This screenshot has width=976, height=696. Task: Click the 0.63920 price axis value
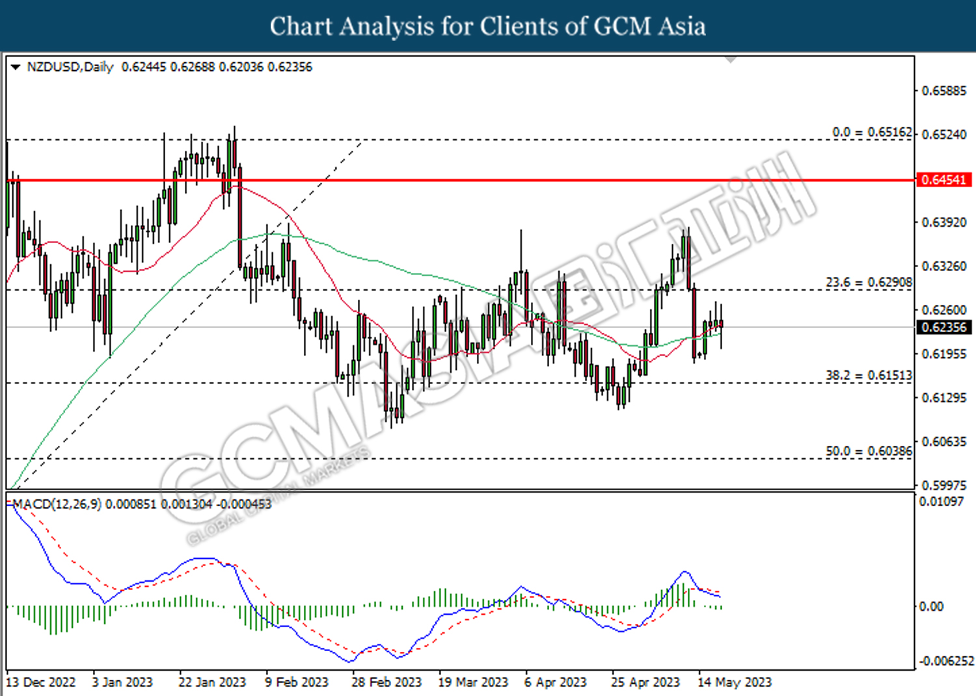944,222
